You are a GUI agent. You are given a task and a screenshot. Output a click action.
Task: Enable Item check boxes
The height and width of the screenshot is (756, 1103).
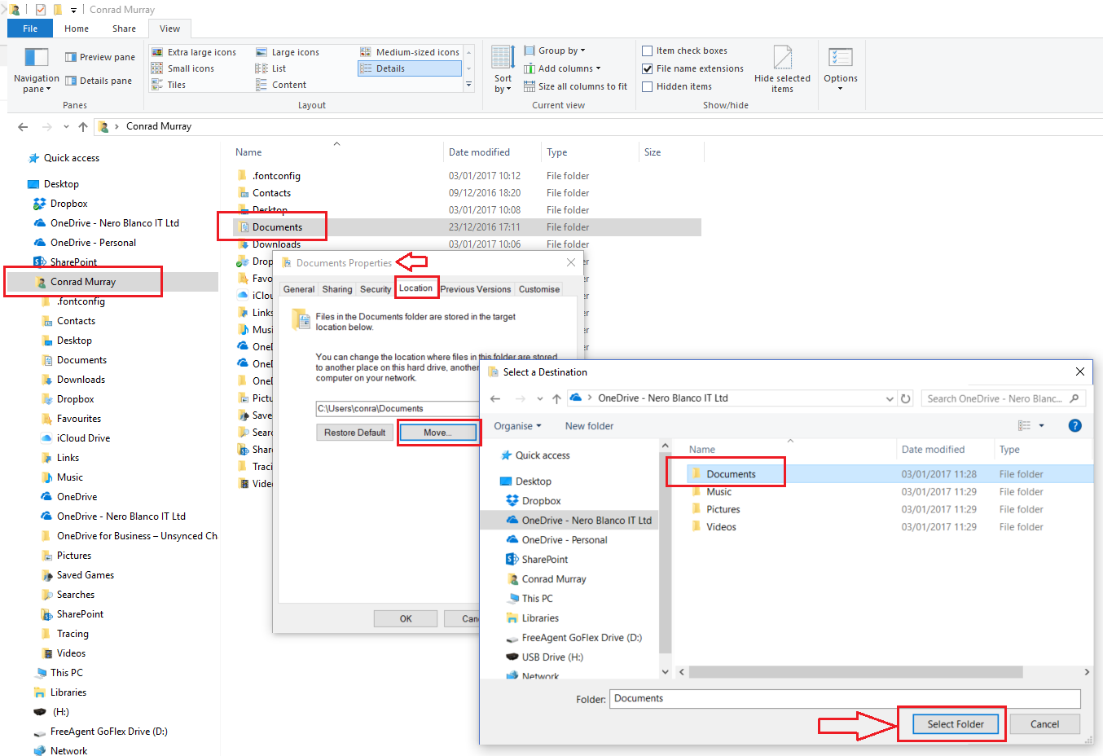click(x=684, y=51)
